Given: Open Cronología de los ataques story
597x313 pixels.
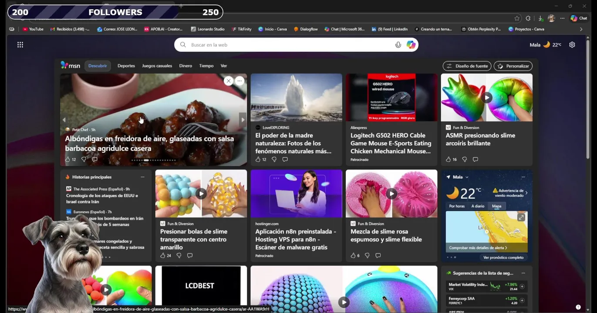Looking at the screenshot, I should [102, 199].
